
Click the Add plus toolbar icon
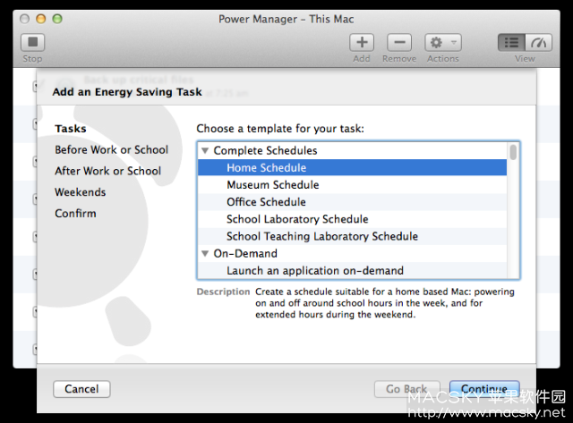(x=362, y=42)
